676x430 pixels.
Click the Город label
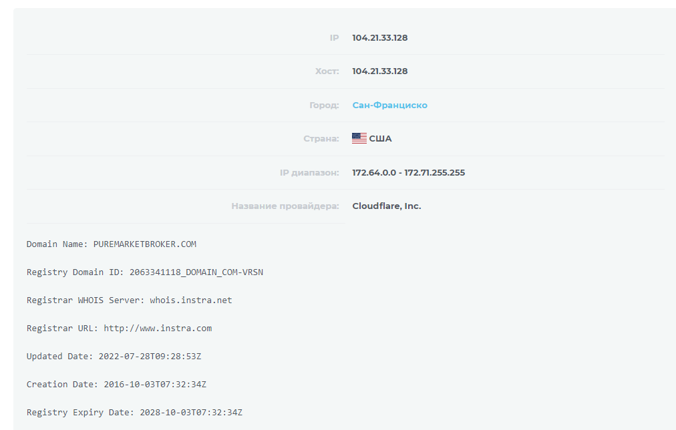[x=324, y=105]
